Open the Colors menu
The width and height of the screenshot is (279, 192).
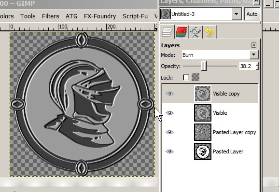(7, 16)
